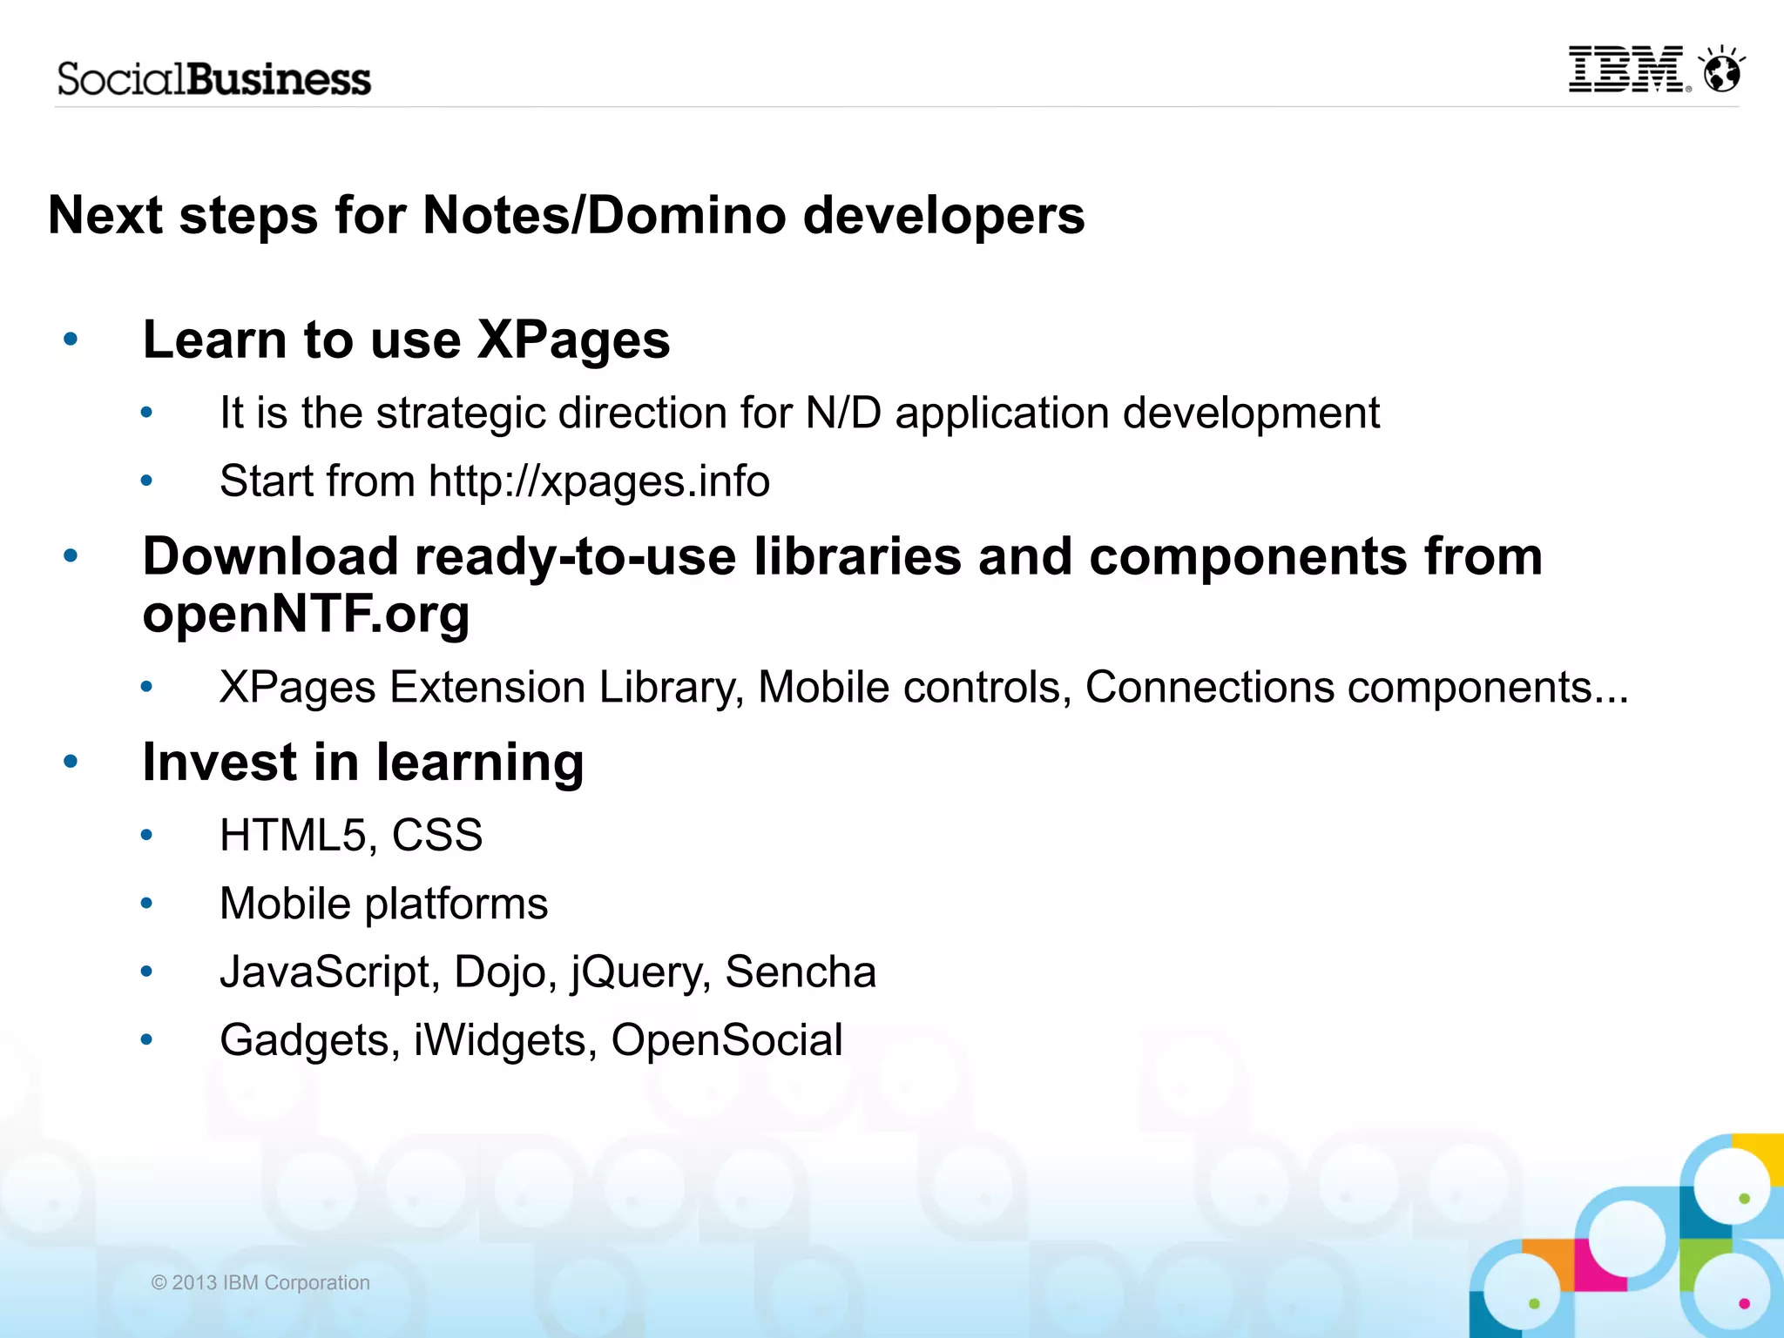Click the 'Gadgets, iWidgets, OpenSocial' line
The height and width of the screenshot is (1338, 1784).
[531, 1041]
